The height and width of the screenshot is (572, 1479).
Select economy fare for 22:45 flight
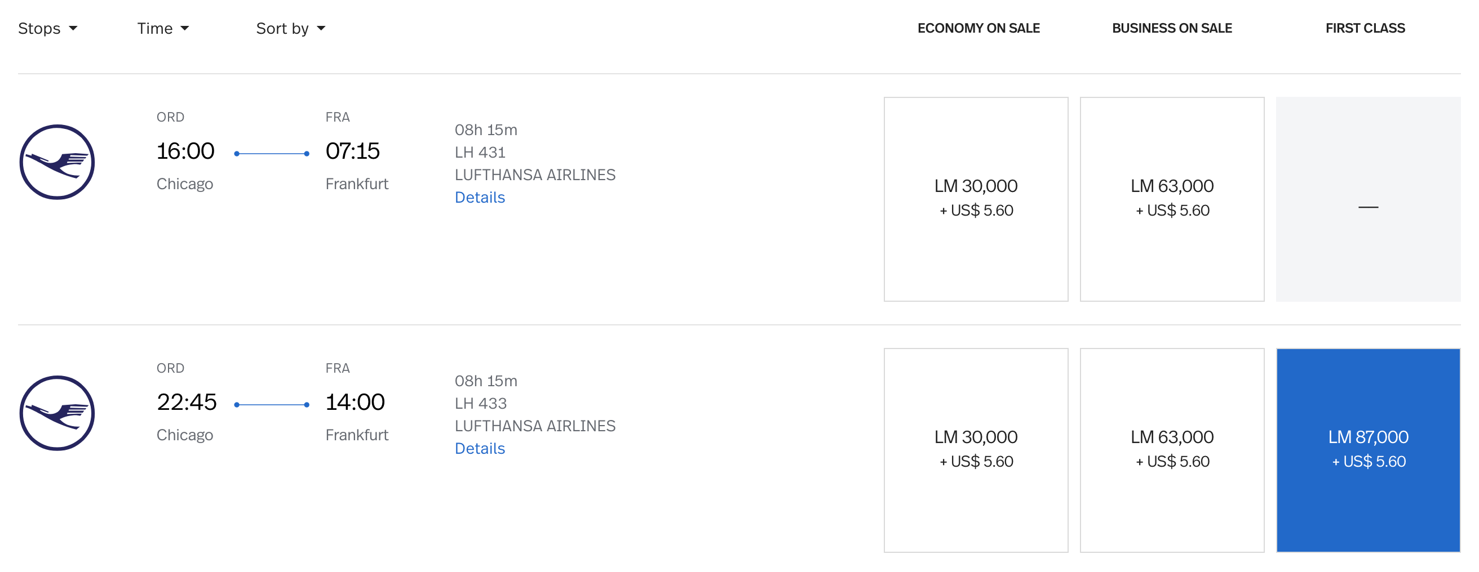click(976, 450)
